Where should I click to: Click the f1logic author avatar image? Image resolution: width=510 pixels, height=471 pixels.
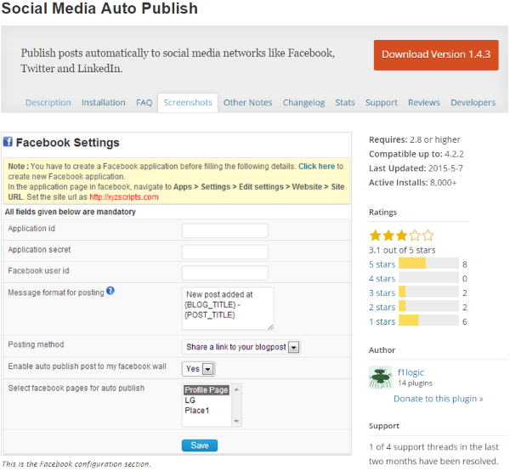[380, 377]
